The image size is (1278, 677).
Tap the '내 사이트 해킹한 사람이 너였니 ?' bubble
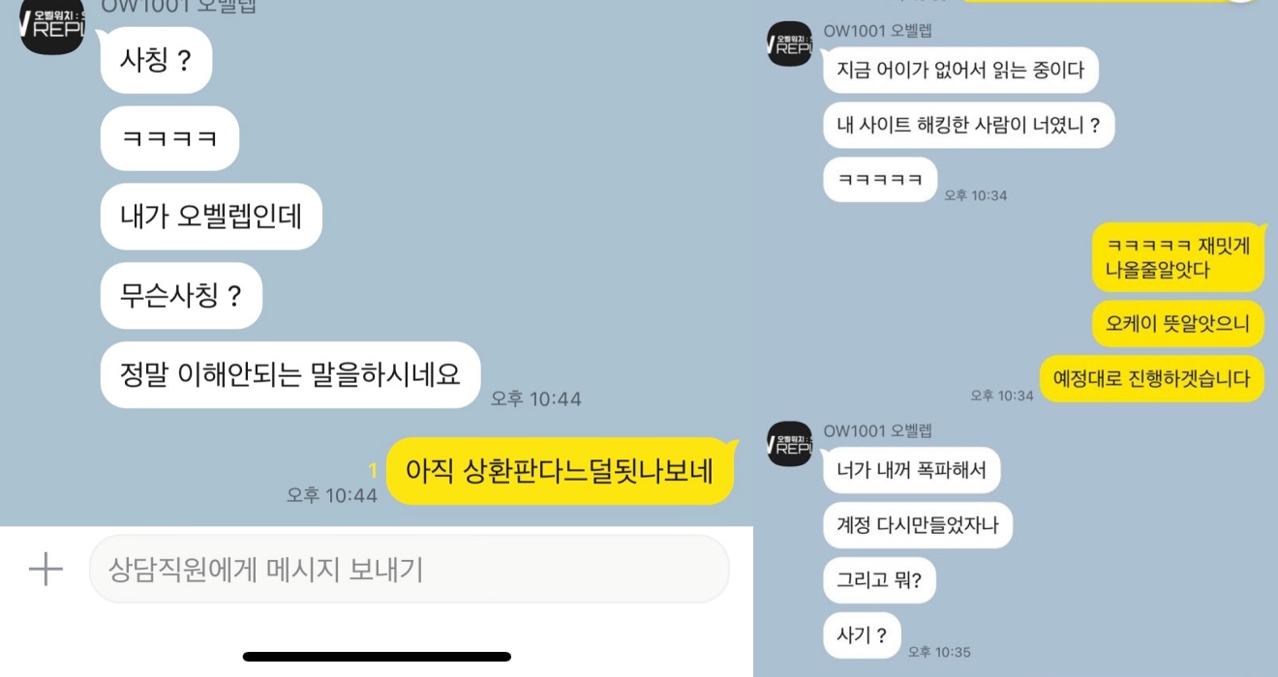[x=969, y=126]
